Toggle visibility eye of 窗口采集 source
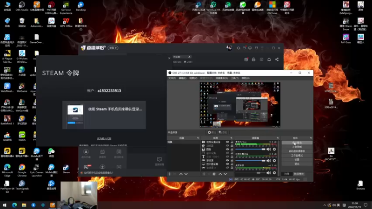 pos(227,153)
